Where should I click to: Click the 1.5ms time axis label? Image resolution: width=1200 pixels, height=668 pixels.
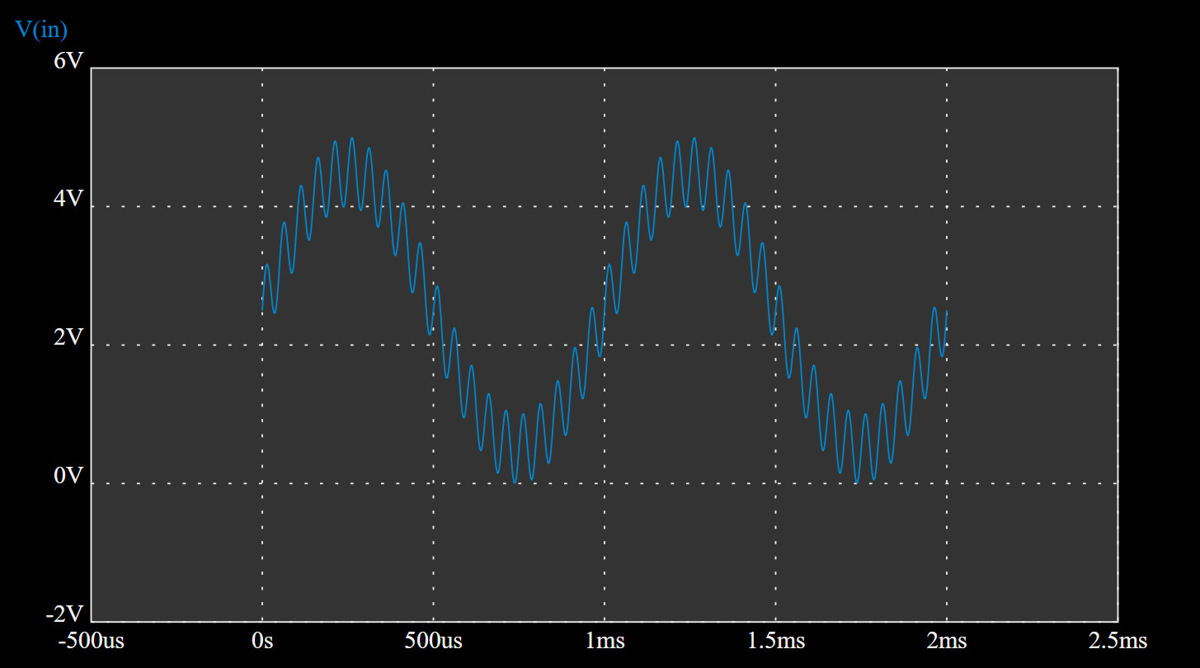coord(776,641)
